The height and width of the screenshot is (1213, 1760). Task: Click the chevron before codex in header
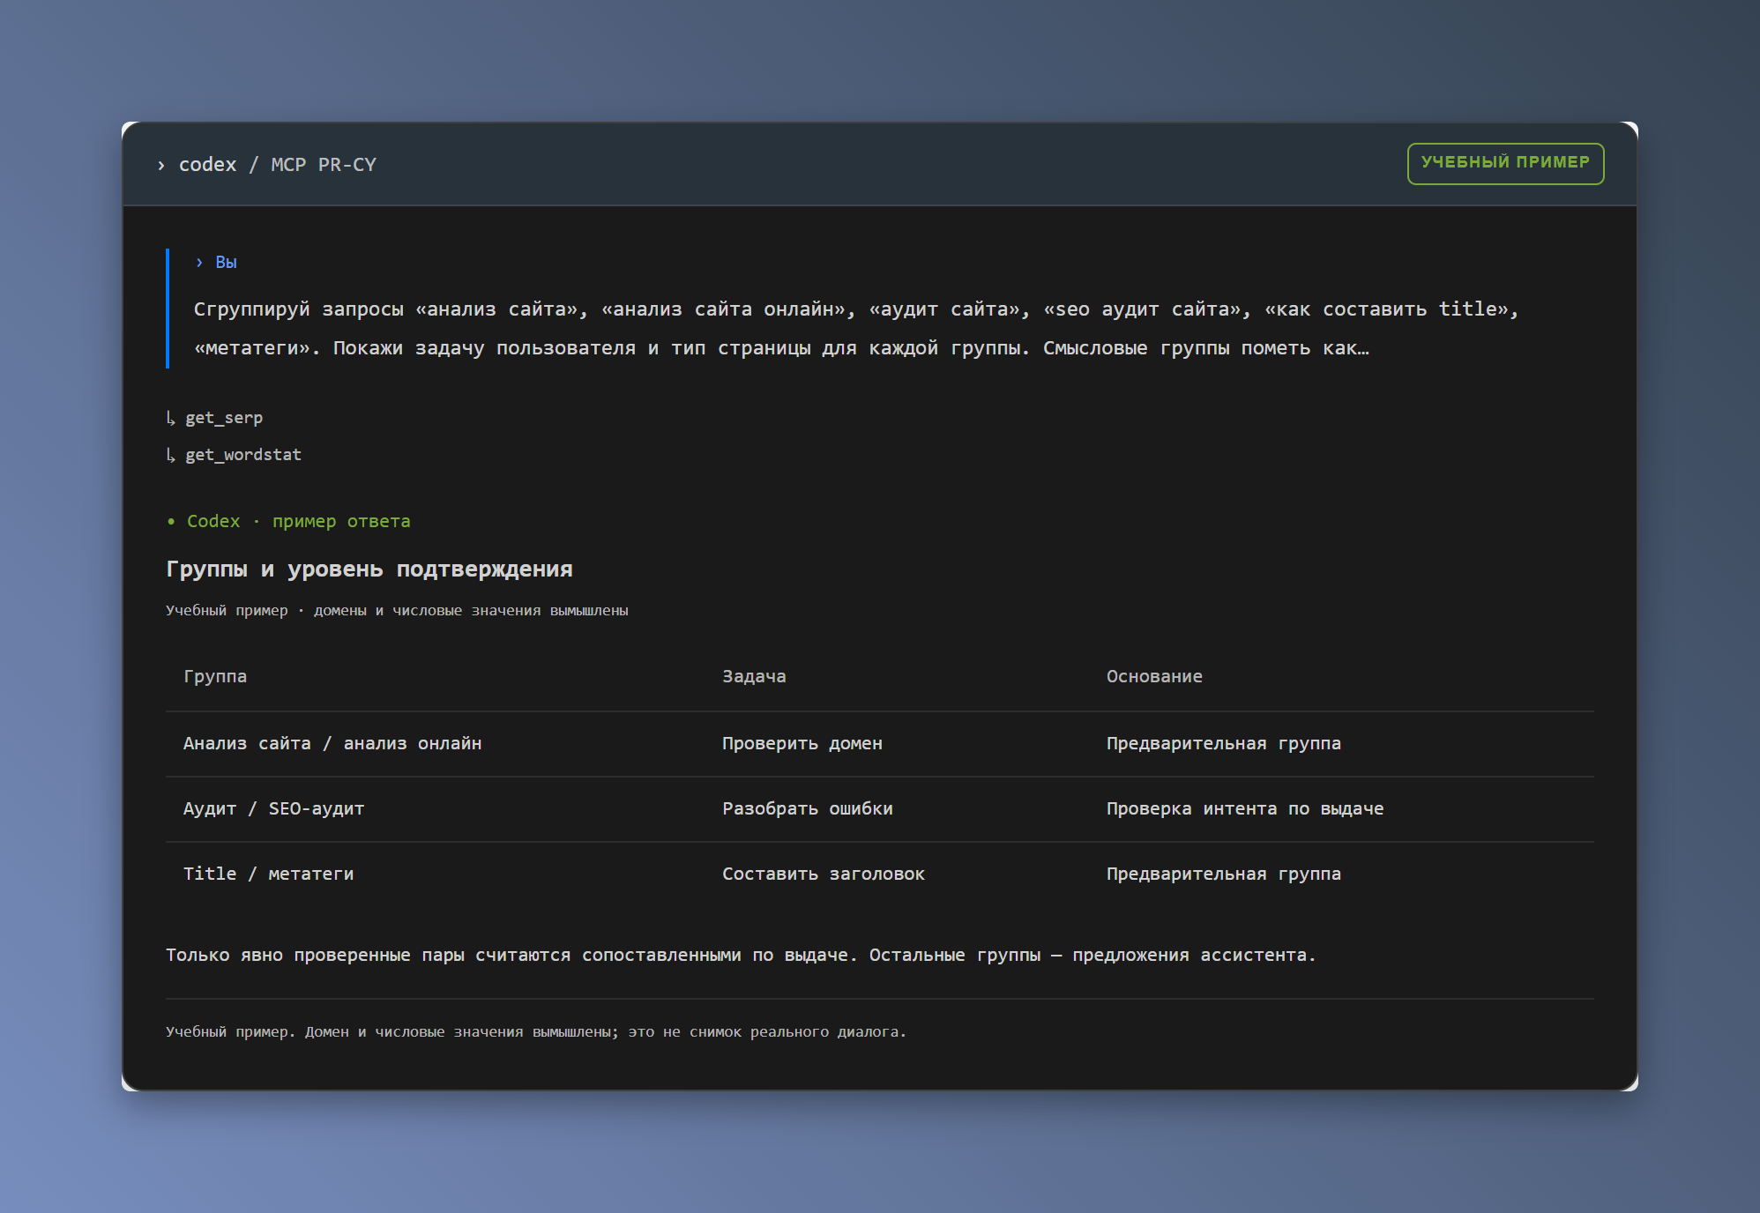point(160,165)
